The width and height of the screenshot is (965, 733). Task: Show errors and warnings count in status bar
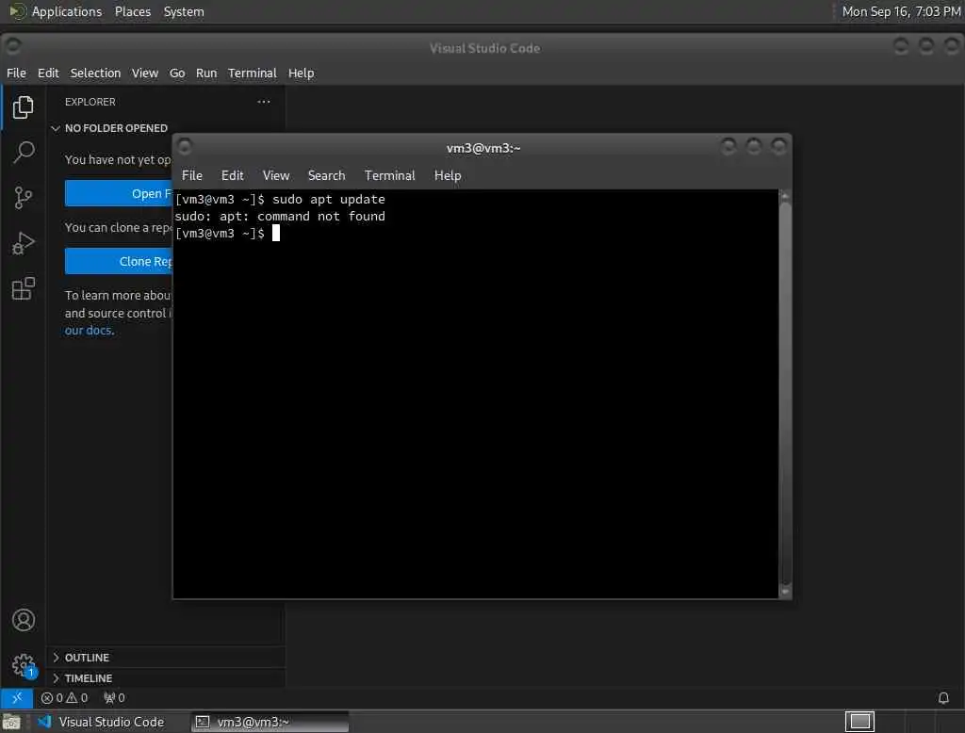point(64,697)
